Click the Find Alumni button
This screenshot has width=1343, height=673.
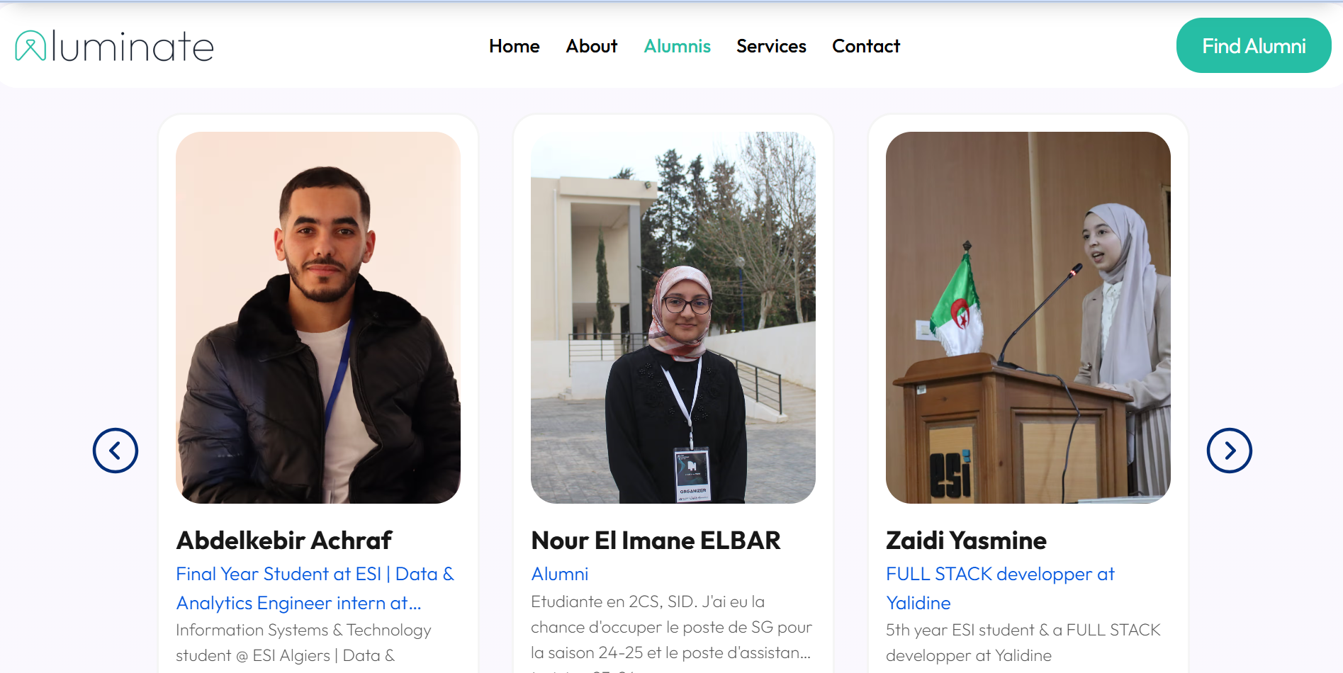pyautogui.click(x=1254, y=45)
